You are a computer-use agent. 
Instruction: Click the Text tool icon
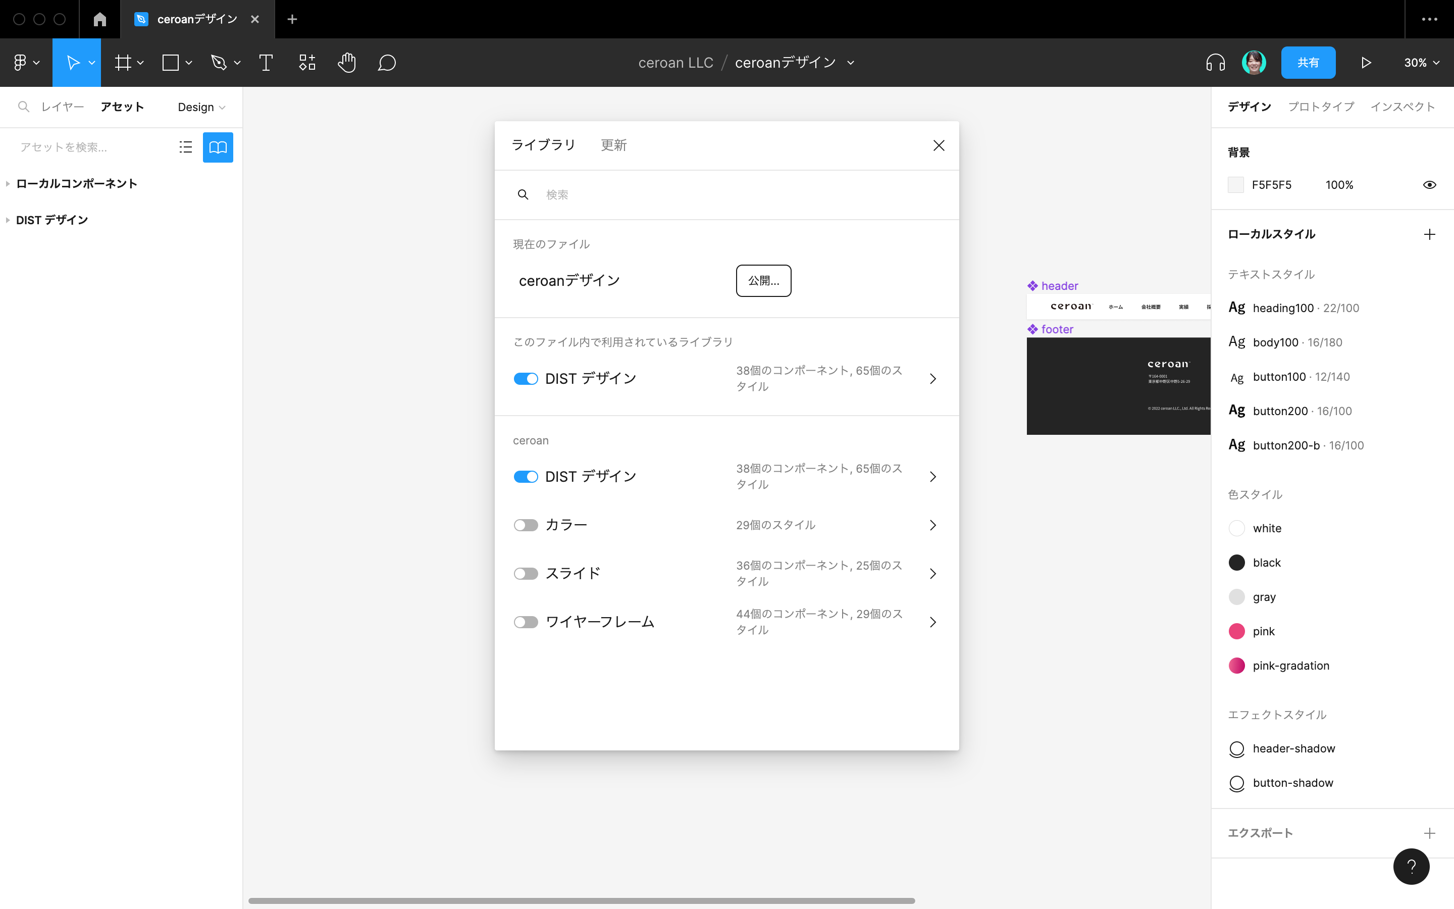coord(266,63)
